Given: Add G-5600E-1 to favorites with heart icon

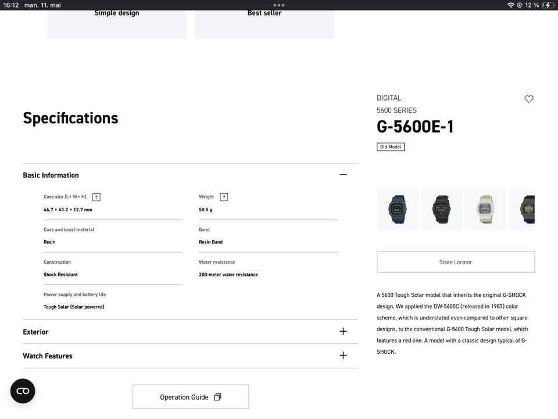Looking at the screenshot, I should (529, 99).
